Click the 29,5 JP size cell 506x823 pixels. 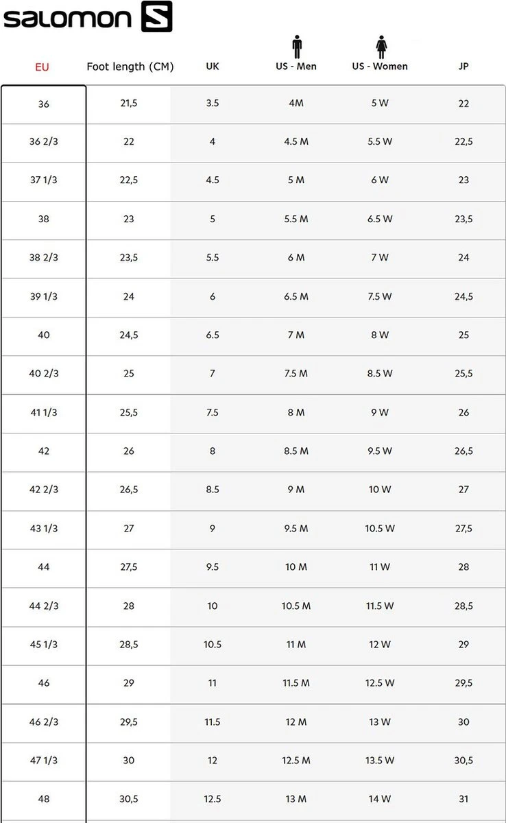click(x=463, y=683)
